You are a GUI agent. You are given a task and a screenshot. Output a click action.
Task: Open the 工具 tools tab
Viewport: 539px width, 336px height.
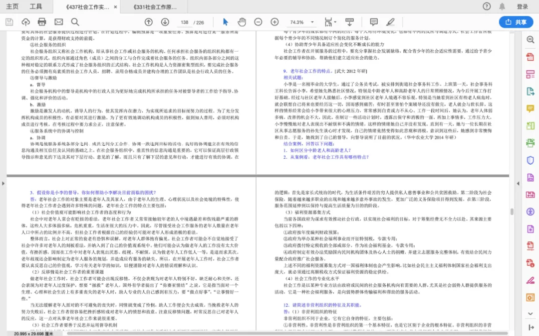[x=36, y=6]
